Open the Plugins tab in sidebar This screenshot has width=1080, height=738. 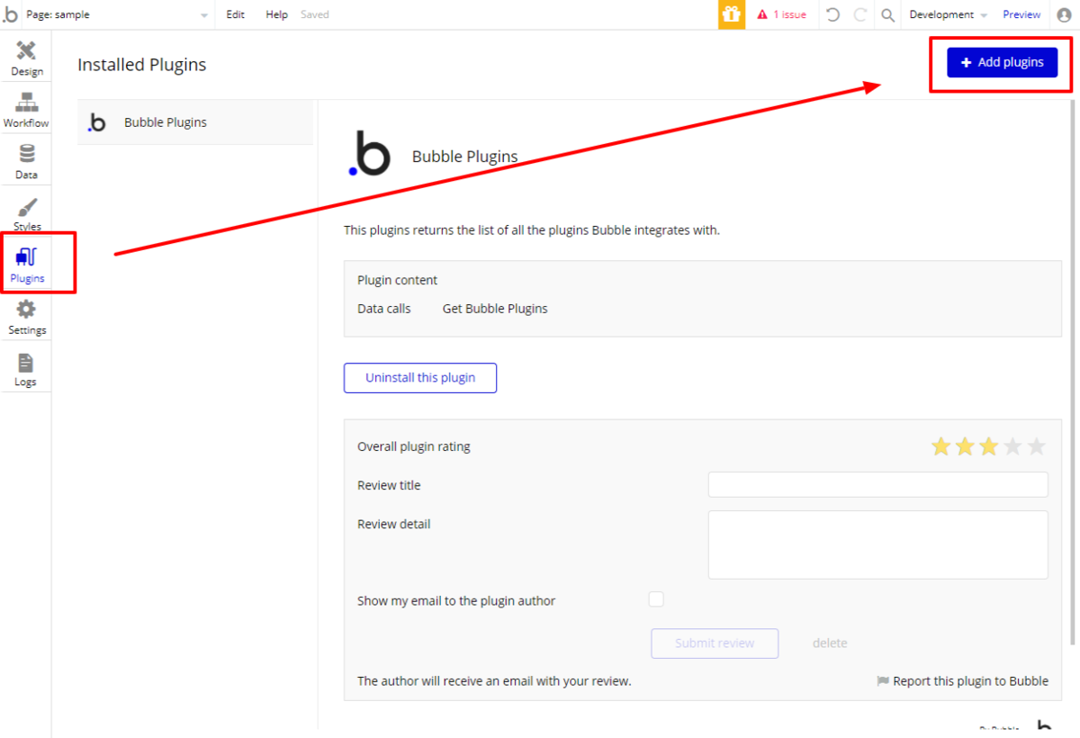27,264
